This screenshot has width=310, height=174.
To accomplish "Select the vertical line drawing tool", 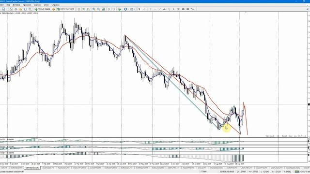I will click(x=150, y=9).
